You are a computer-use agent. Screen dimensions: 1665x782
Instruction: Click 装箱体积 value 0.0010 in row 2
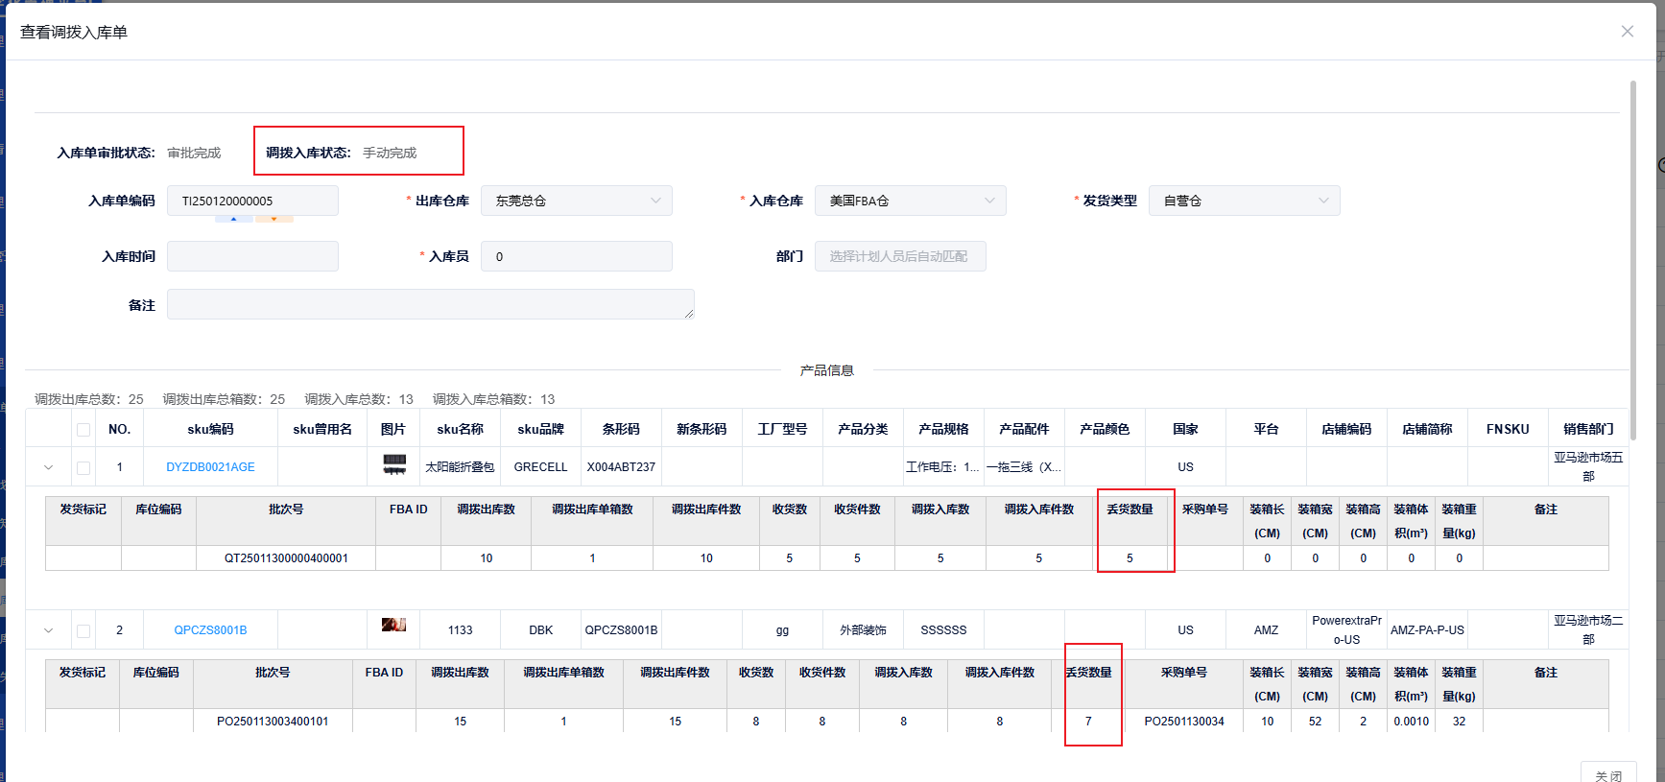tap(1411, 721)
